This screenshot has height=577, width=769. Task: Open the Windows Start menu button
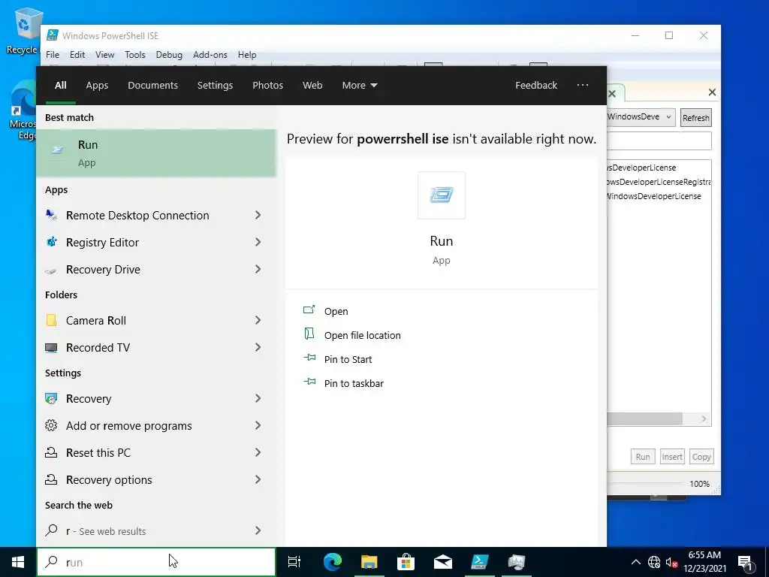click(x=18, y=562)
